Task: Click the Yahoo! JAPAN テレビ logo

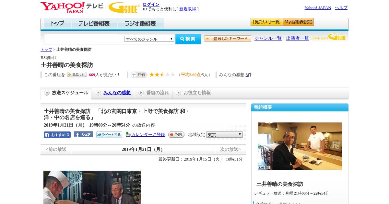Action: coord(72,7)
